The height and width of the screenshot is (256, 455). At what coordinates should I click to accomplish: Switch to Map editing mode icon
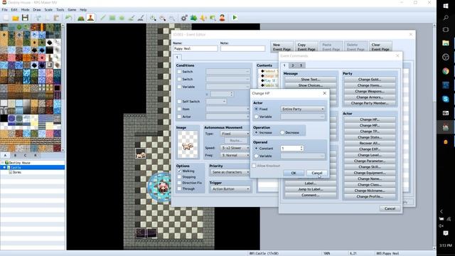tap(81, 18)
